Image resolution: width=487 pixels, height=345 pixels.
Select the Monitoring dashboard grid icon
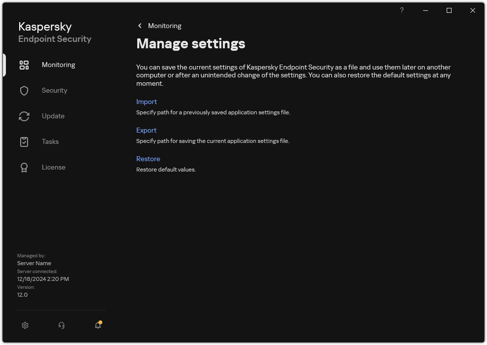coord(24,65)
